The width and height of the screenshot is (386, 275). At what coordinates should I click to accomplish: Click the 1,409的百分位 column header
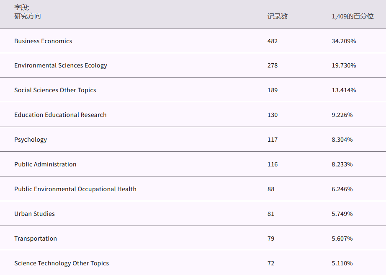[x=353, y=16]
